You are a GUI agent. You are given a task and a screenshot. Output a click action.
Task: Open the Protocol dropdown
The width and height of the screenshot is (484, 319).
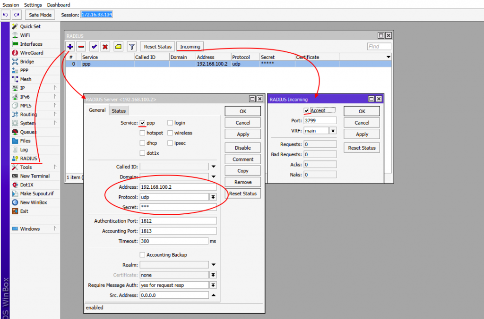[x=214, y=197]
